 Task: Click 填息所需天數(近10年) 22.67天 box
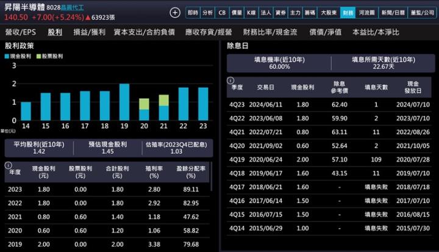click(384, 63)
